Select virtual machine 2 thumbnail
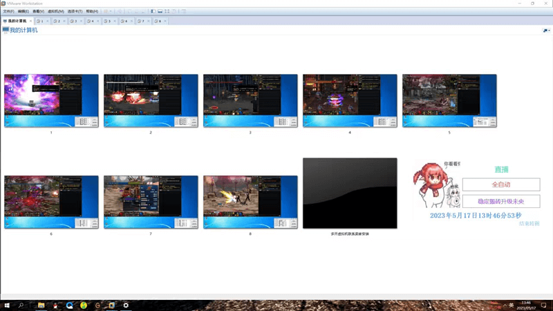The width and height of the screenshot is (553, 311). (151, 101)
